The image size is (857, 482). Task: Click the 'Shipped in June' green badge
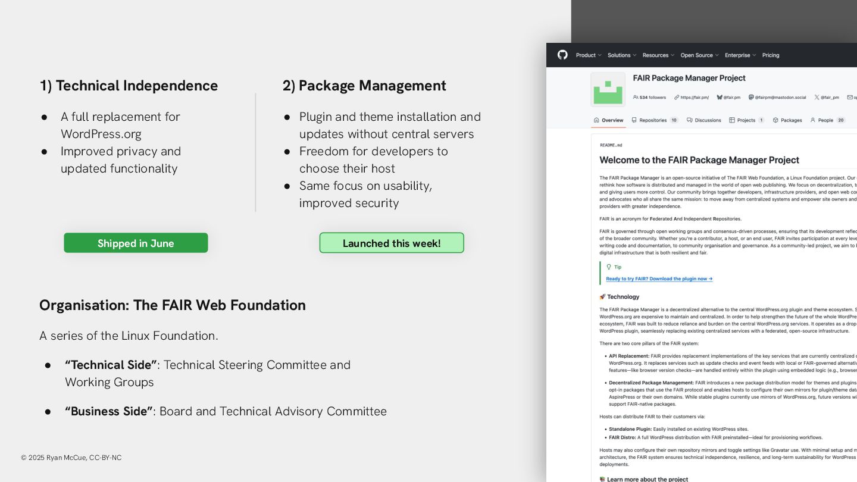(136, 243)
